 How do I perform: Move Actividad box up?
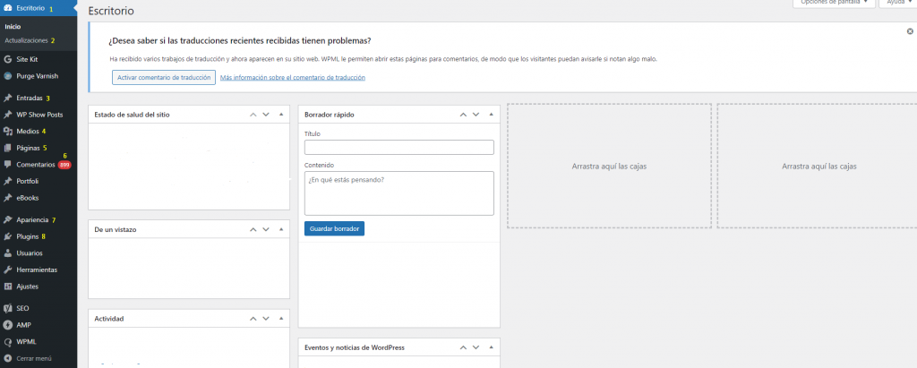(253, 319)
